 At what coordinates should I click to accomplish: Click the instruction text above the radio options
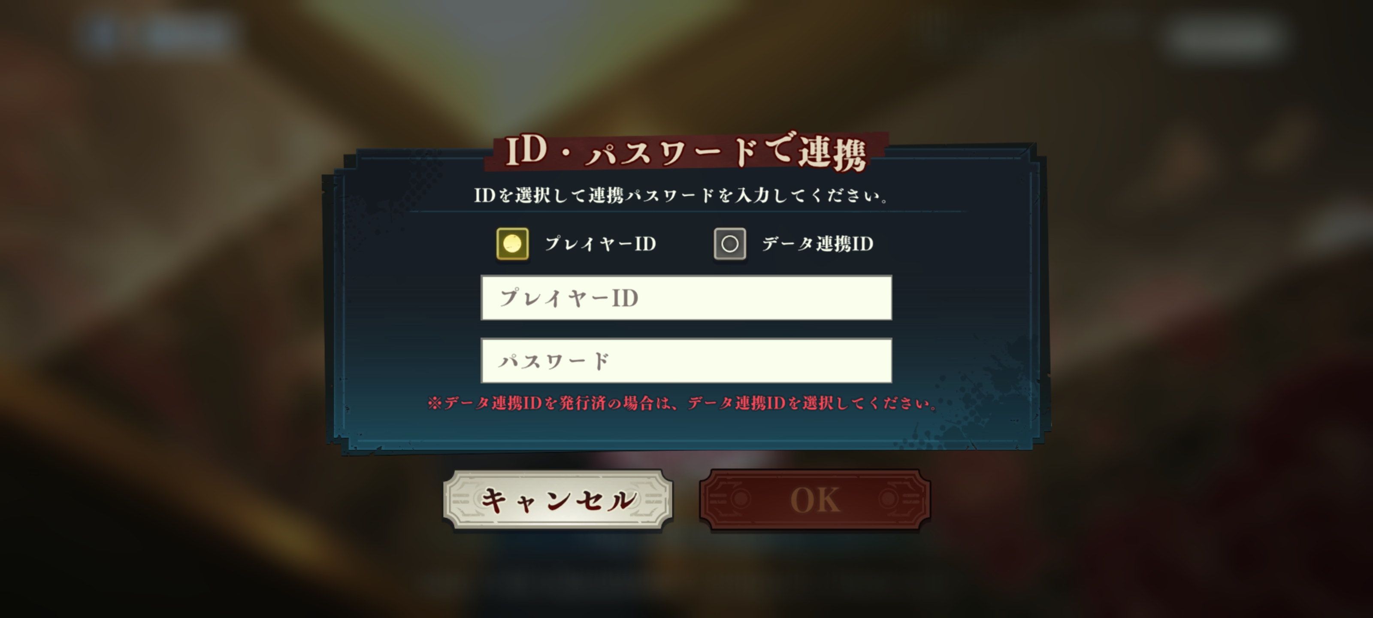(682, 195)
